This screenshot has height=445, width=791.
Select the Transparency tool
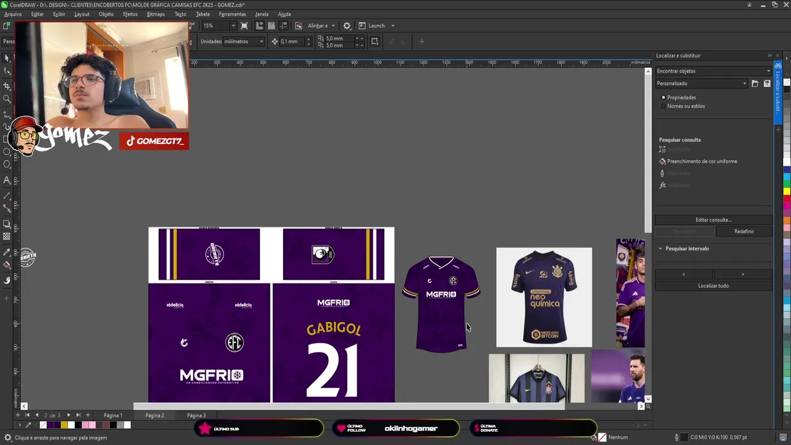(x=7, y=236)
